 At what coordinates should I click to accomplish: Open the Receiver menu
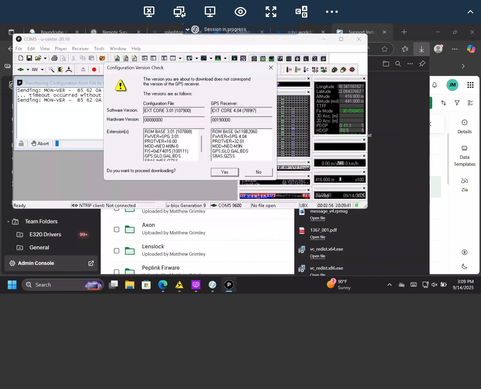(80, 49)
